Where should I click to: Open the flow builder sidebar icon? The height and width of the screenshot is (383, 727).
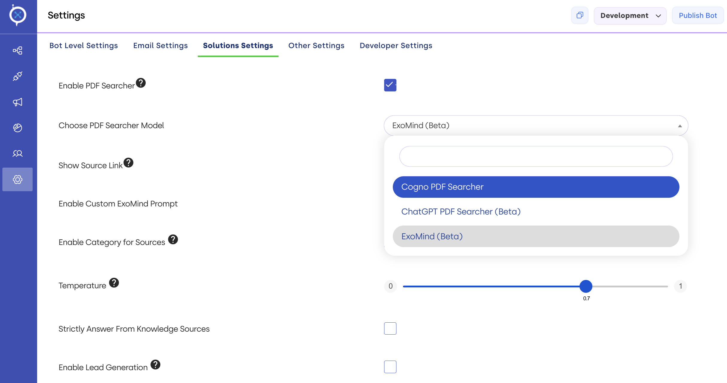pyautogui.click(x=18, y=50)
